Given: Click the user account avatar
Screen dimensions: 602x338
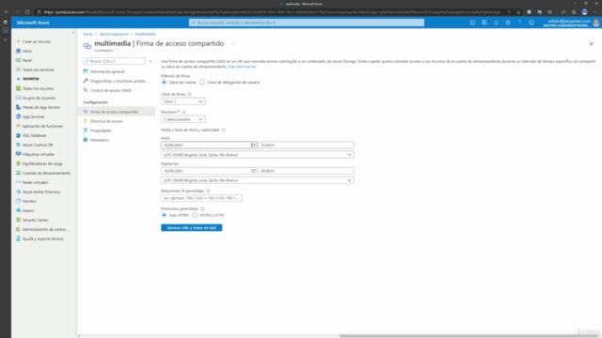Looking at the screenshot, I should (595, 23).
